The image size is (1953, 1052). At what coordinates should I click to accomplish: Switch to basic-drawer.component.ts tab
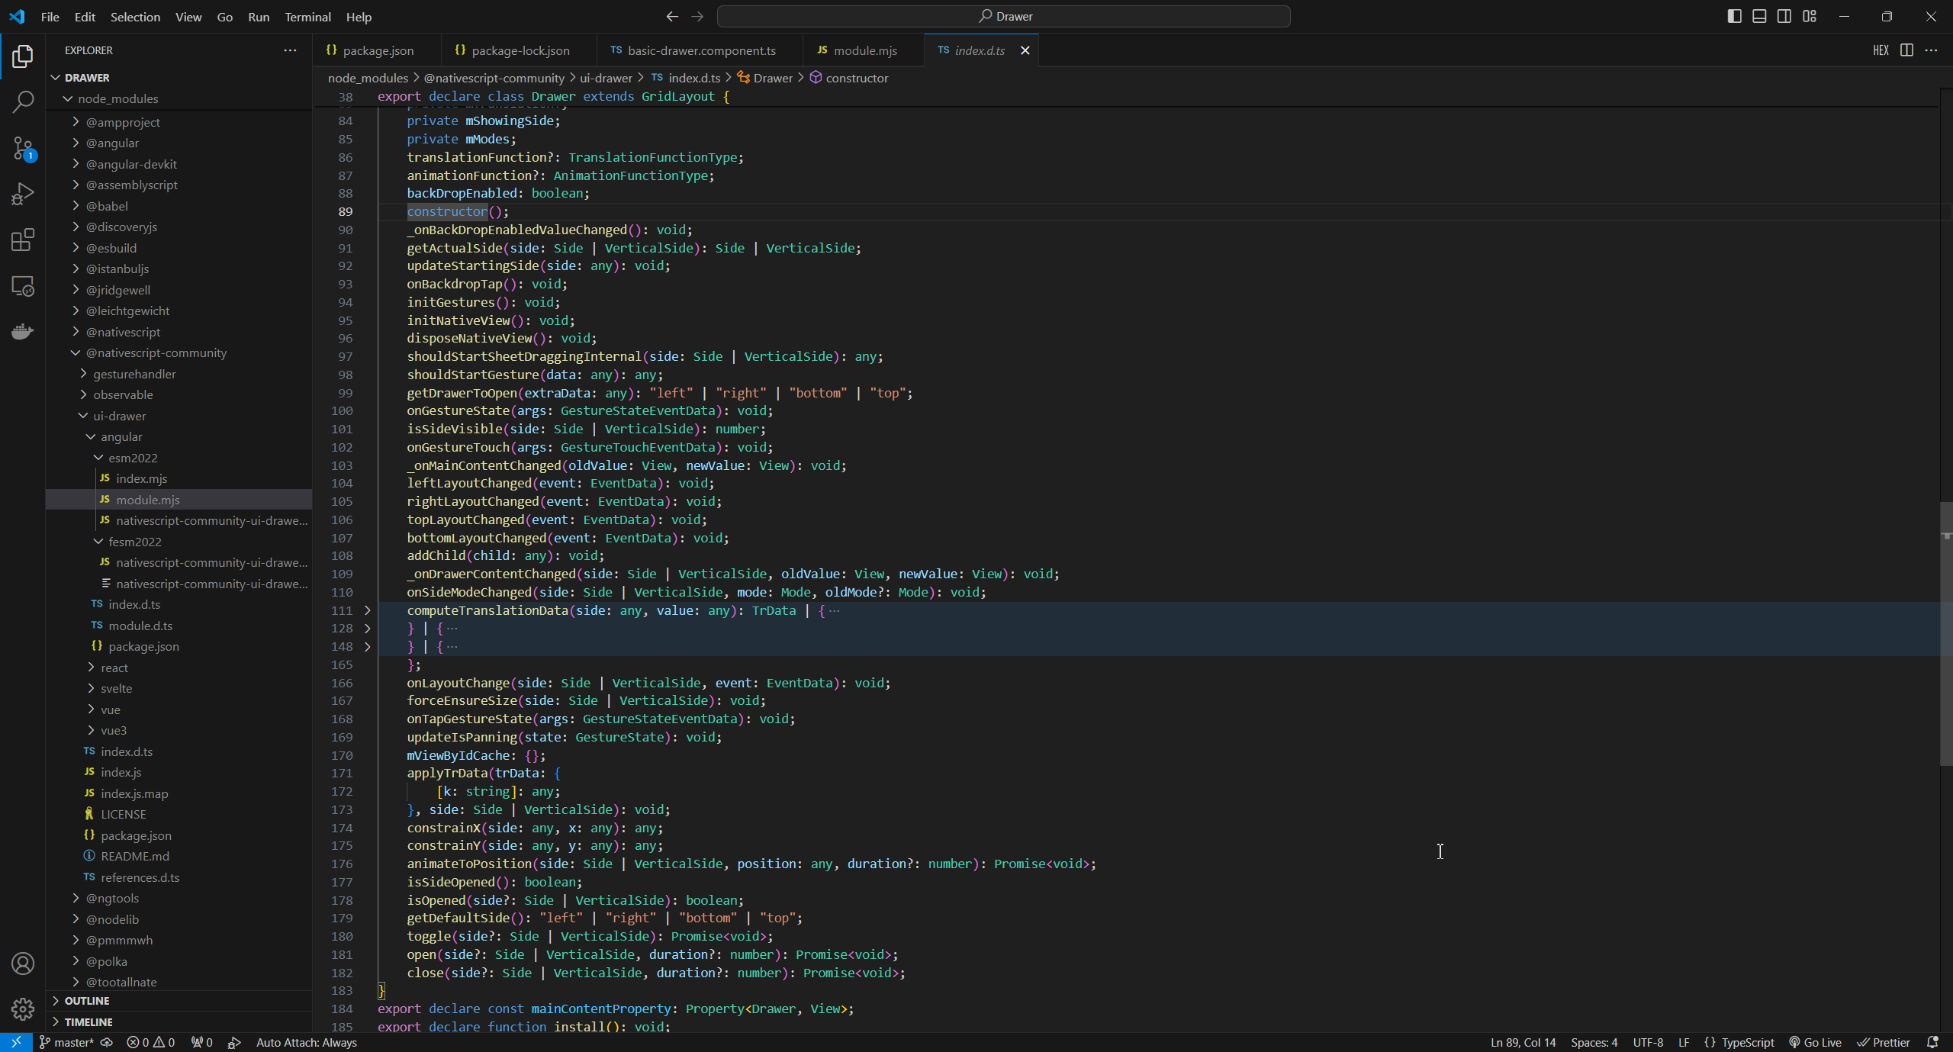pyautogui.click(x=700, y=50)
